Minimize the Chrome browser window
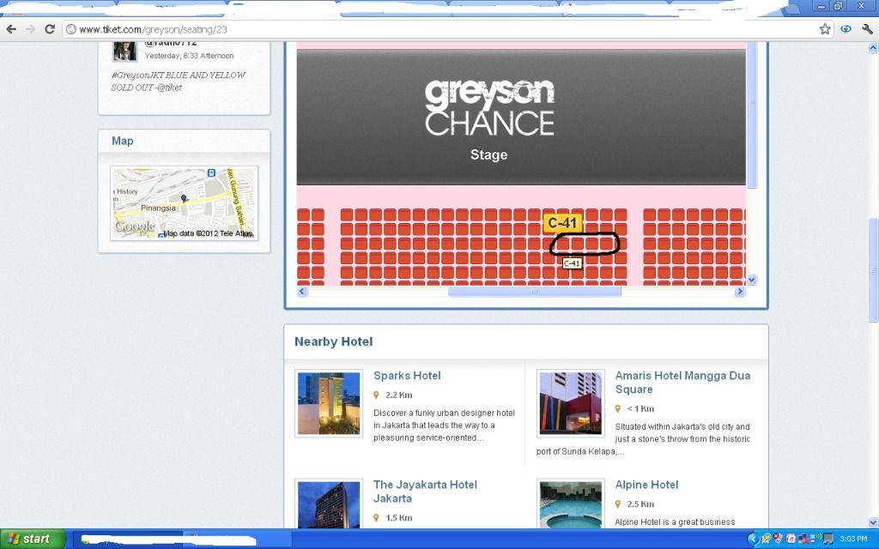 (821, 6)
